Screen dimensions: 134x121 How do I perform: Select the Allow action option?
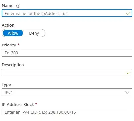point(13,33)
